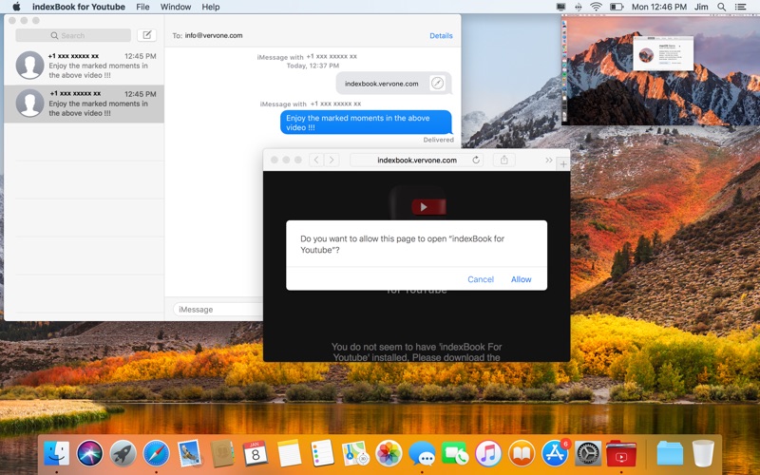760x475 pixels.
Task: Click the Safari share button
Action: tap(504, 160)
